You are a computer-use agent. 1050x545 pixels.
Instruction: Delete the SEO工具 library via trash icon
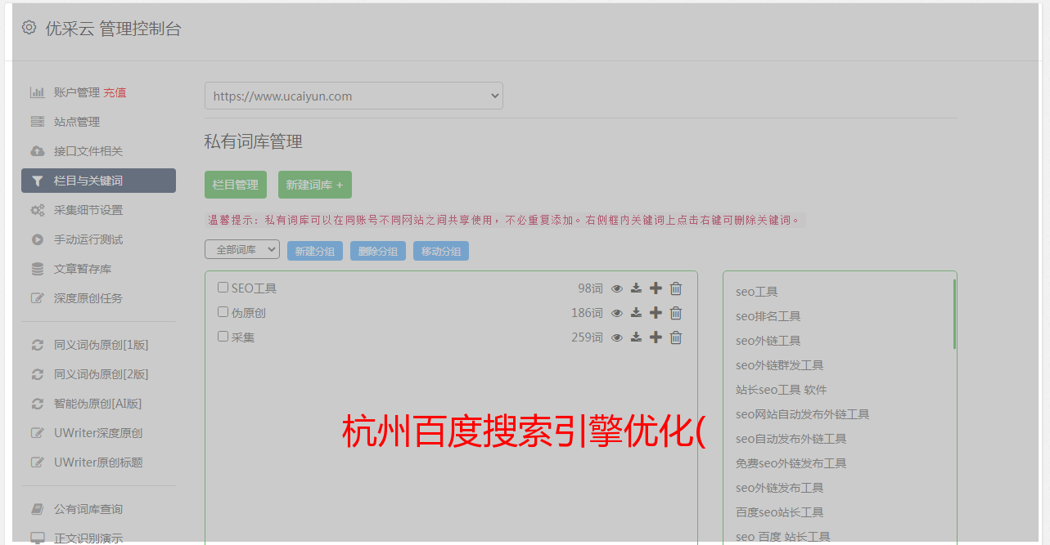click(x=676, y=288)
